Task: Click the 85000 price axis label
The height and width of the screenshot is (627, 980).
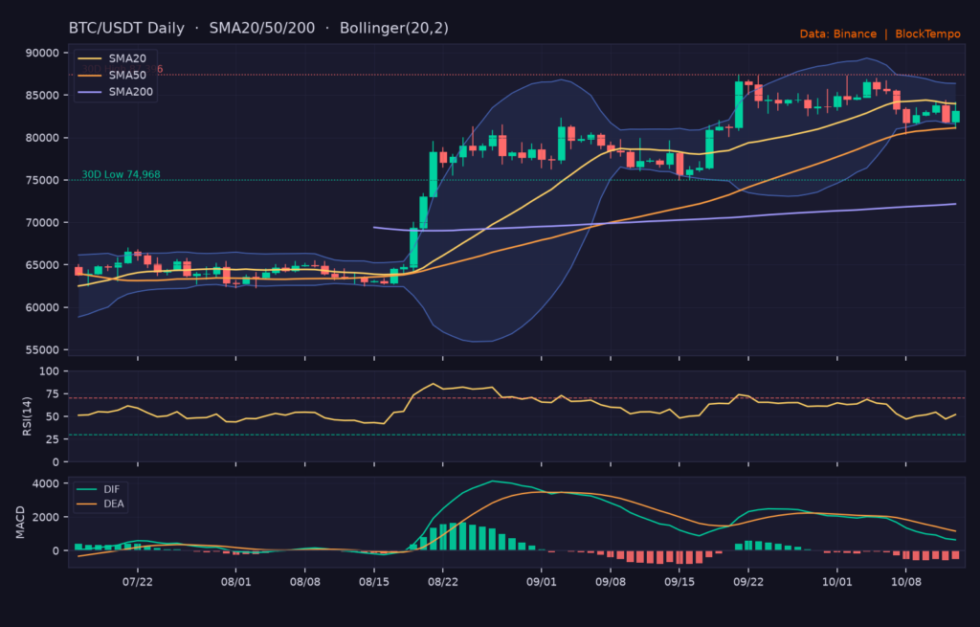Action: click(x=42, y=95)
